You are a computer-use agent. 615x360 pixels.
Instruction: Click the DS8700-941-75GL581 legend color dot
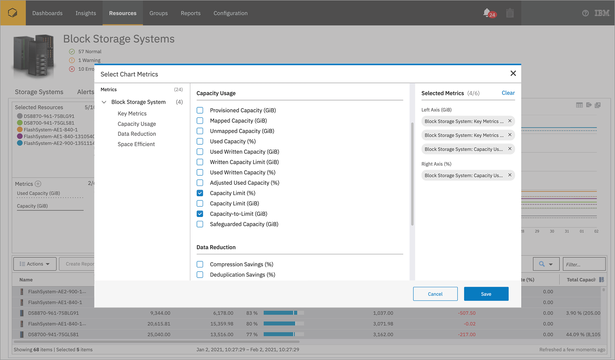click(x=20, y=123)
